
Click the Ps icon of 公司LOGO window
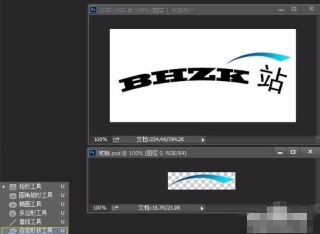tap(93, 10)
